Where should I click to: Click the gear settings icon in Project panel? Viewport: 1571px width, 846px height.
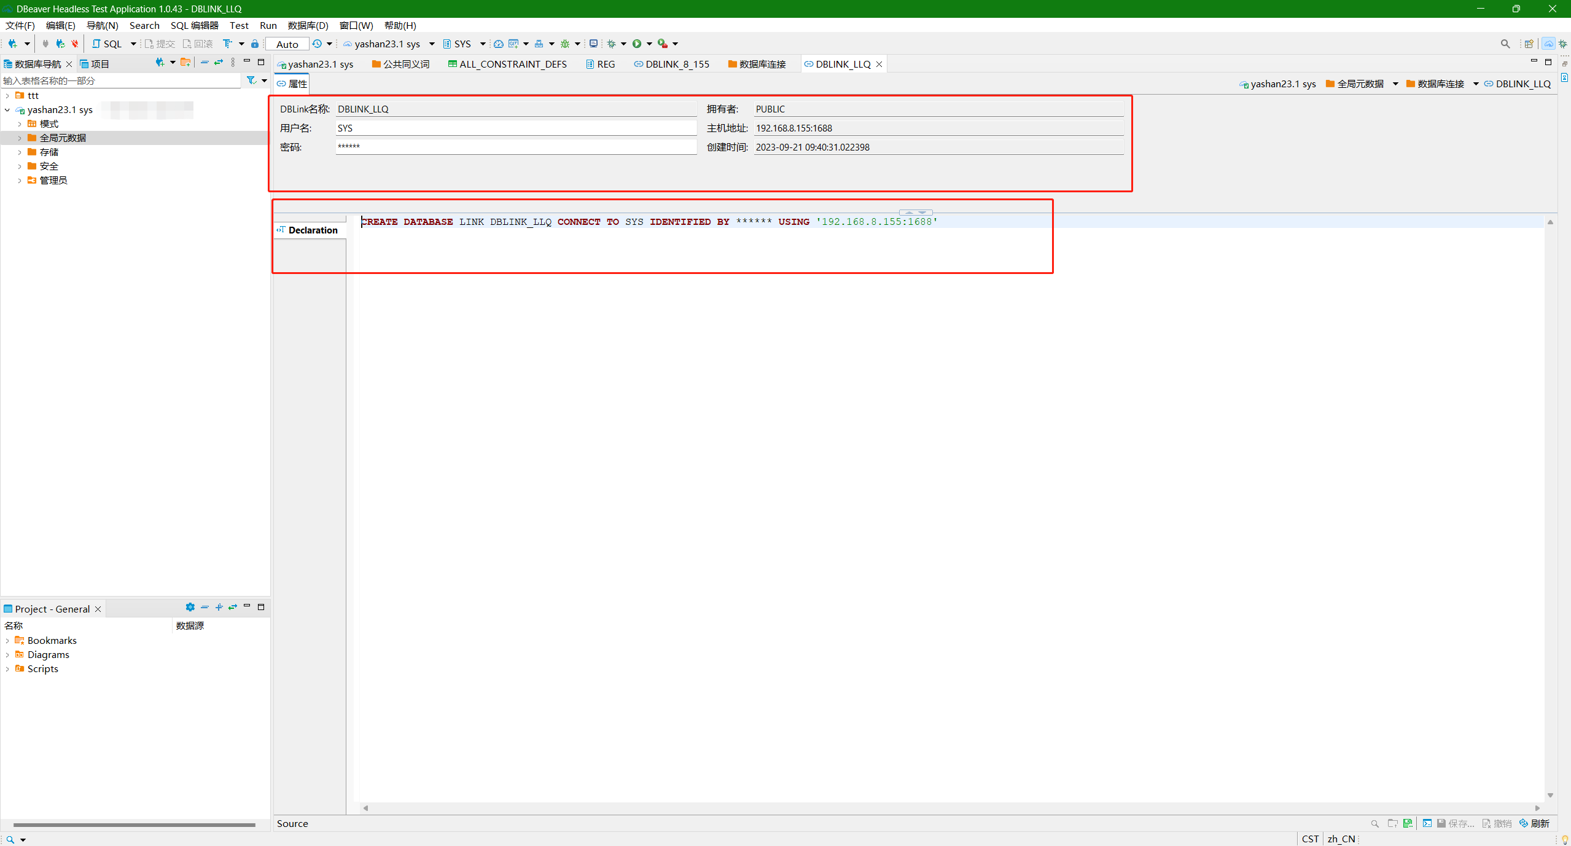(190, 607)
